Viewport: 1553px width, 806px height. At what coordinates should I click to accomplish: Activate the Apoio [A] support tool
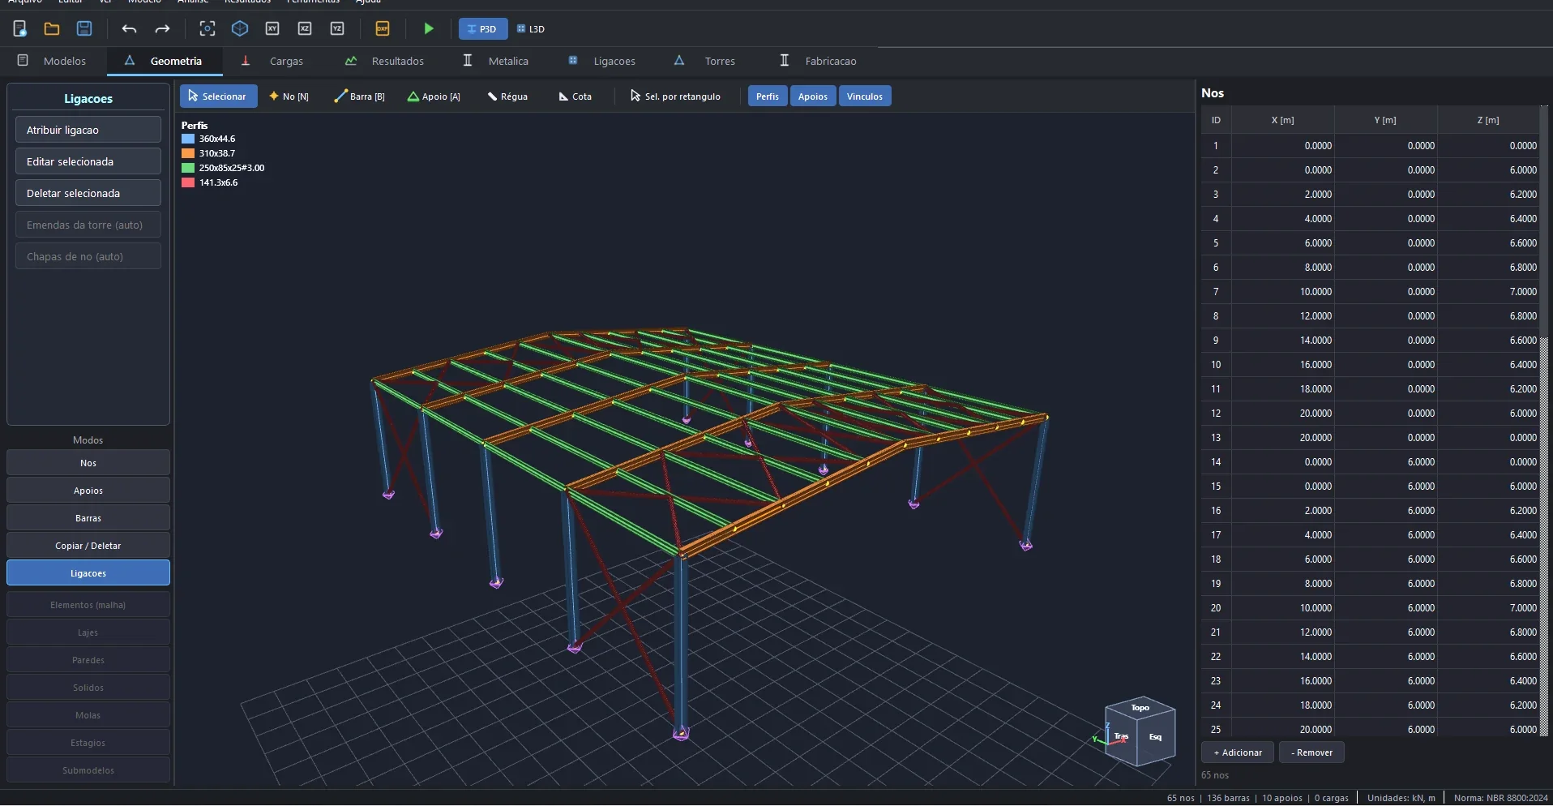(x=434, y=96)
